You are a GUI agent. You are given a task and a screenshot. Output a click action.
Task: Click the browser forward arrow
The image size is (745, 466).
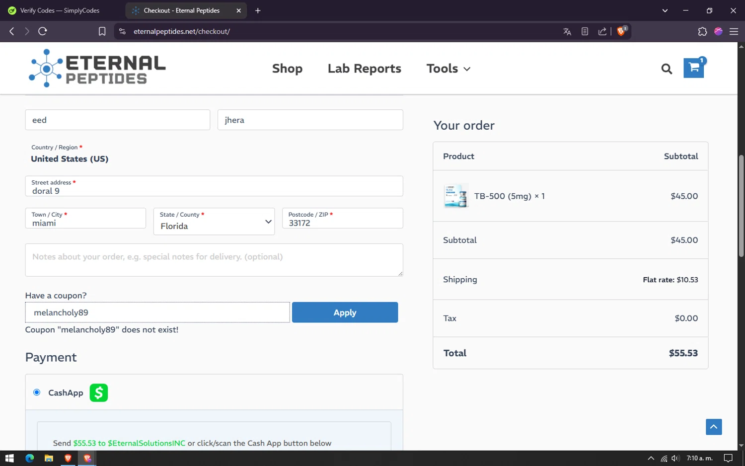pyautogui.click(x=27, y=31)
